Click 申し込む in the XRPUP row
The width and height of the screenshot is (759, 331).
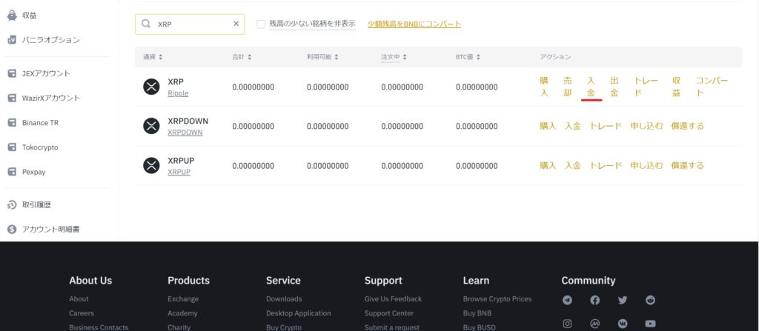click(646, 166)
